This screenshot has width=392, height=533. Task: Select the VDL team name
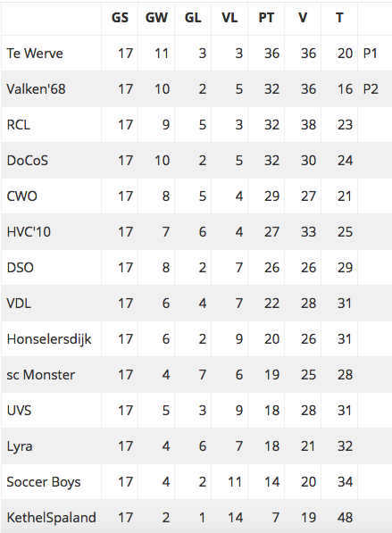pos(19,304)
